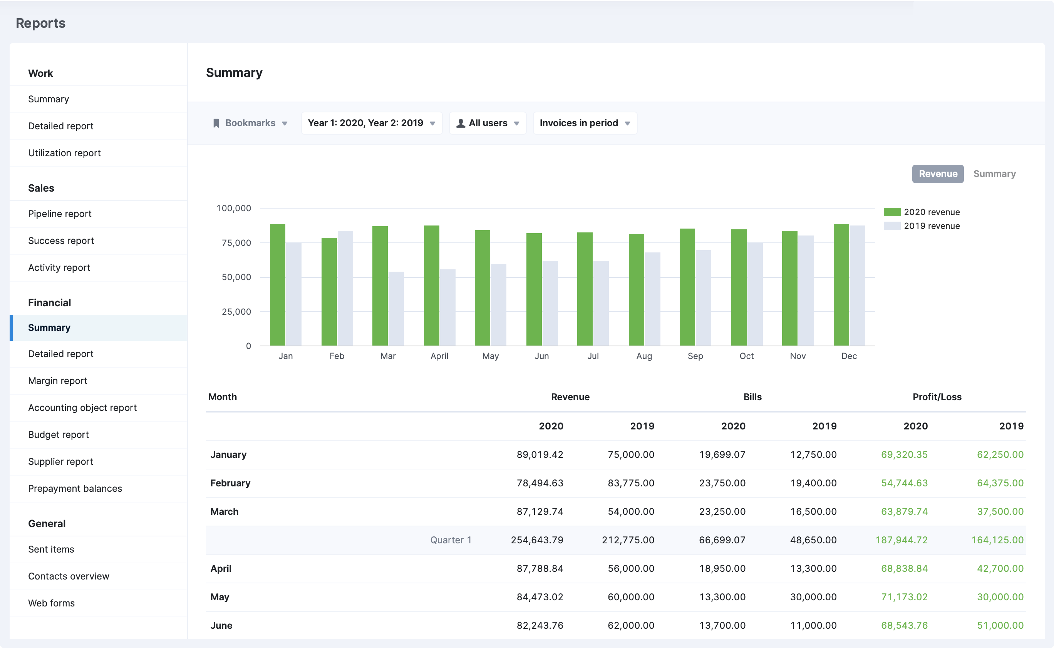
Task: Open Financial Detailed report
Action: pos(98,354)
